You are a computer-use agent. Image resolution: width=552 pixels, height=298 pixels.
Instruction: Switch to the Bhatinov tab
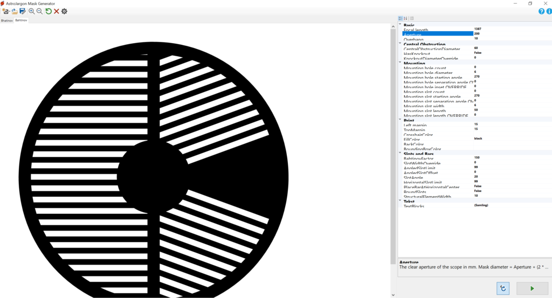point(6,21)
